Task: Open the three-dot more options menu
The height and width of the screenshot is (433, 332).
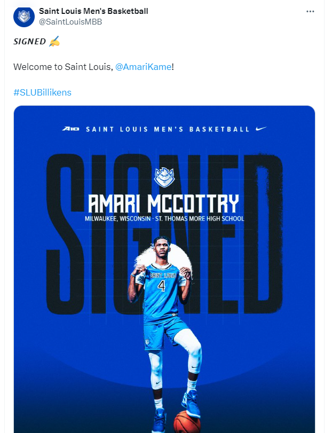Action: click(310, 11)
